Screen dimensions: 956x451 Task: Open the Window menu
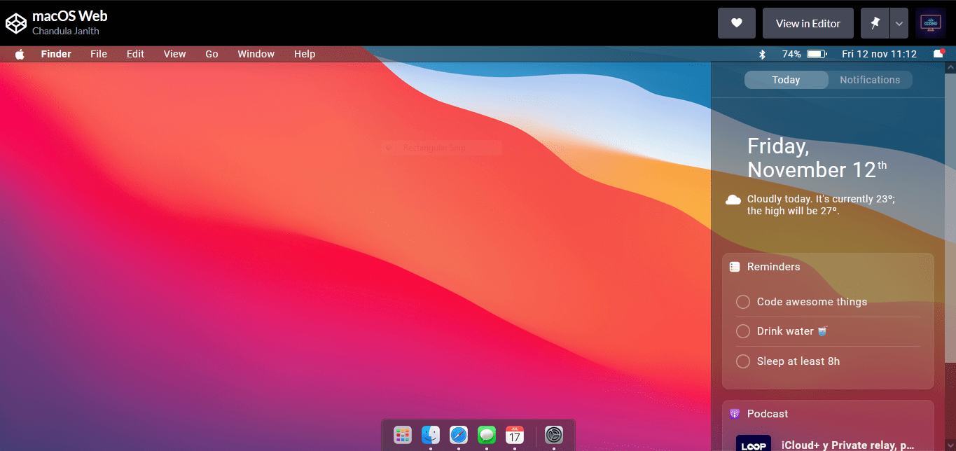(x=256, y=54)
